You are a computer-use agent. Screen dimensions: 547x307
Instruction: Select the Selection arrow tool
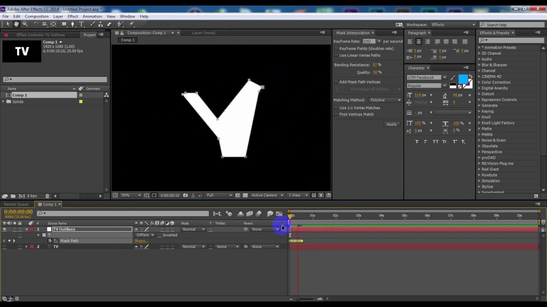[8, 24]
